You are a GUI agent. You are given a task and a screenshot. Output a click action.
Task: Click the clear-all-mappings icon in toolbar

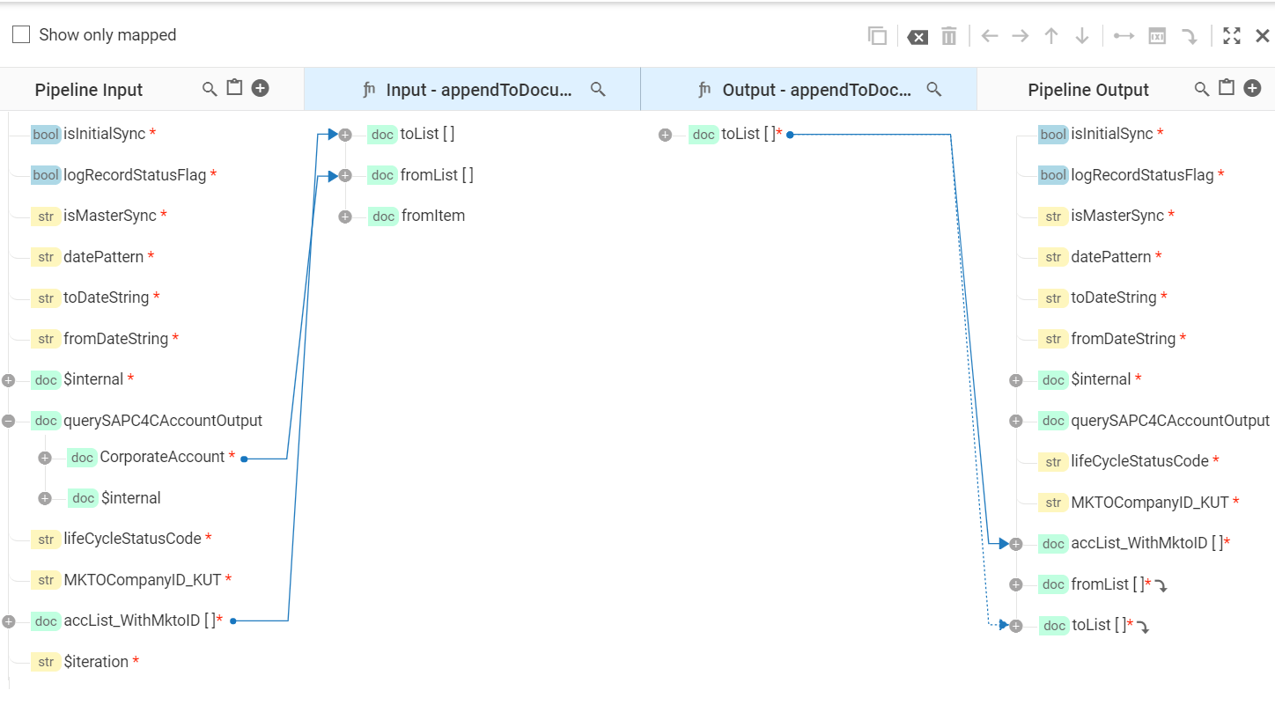tap(918, 36)
